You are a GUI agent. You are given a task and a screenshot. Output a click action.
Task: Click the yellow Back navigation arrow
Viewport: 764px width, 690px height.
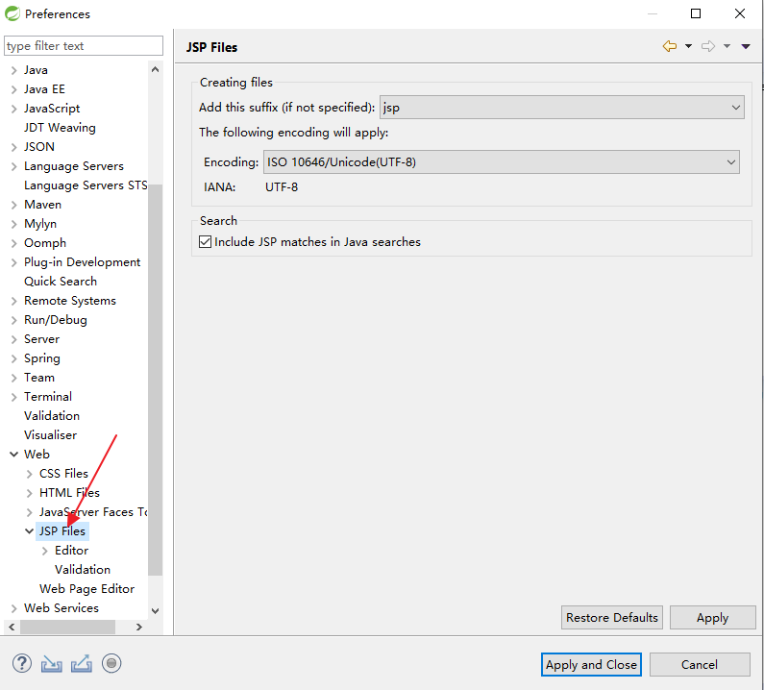[670, 46]
